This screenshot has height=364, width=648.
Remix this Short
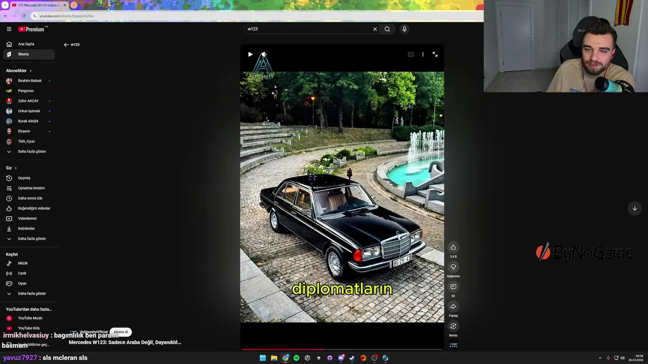453,326
